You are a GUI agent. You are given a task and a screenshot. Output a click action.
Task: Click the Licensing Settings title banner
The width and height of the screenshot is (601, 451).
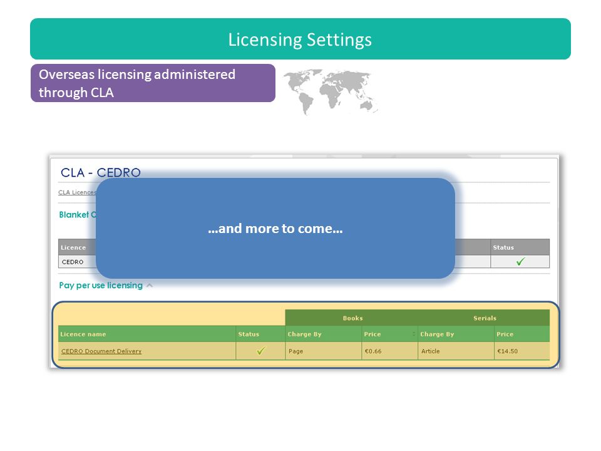tap(300, 39)
